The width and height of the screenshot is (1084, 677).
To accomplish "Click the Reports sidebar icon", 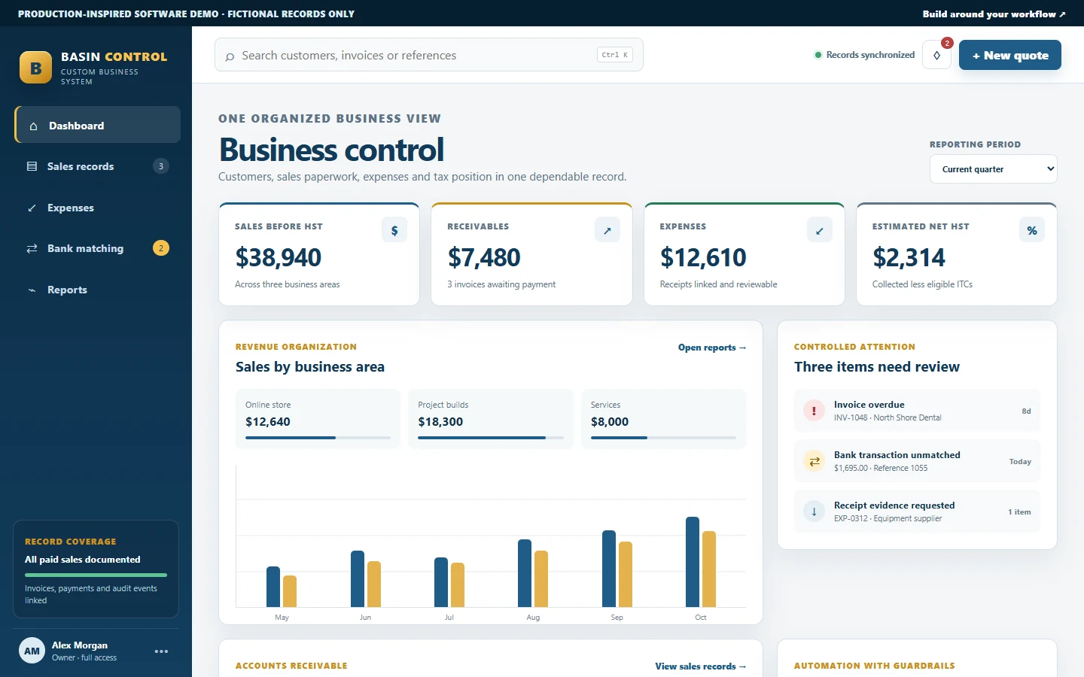I will (x=32, y=290).
